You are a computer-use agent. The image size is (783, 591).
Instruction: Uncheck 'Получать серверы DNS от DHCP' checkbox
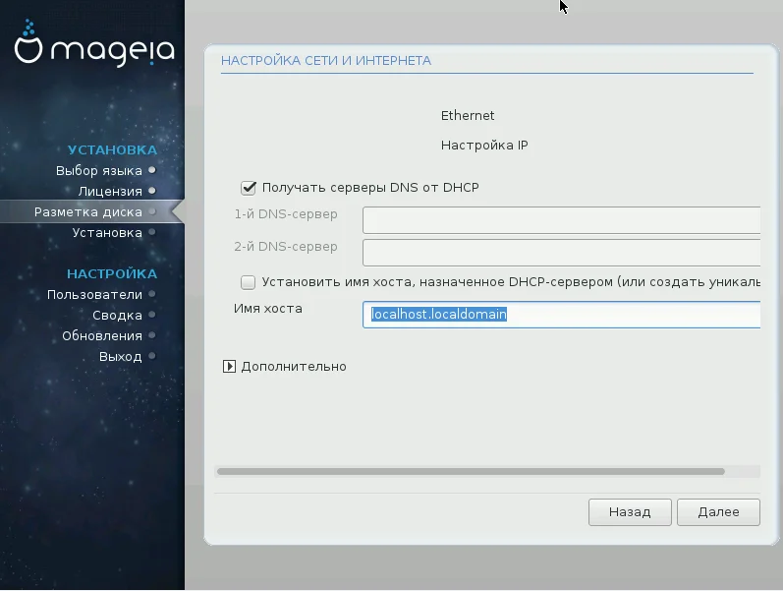(x=249, y=188)
